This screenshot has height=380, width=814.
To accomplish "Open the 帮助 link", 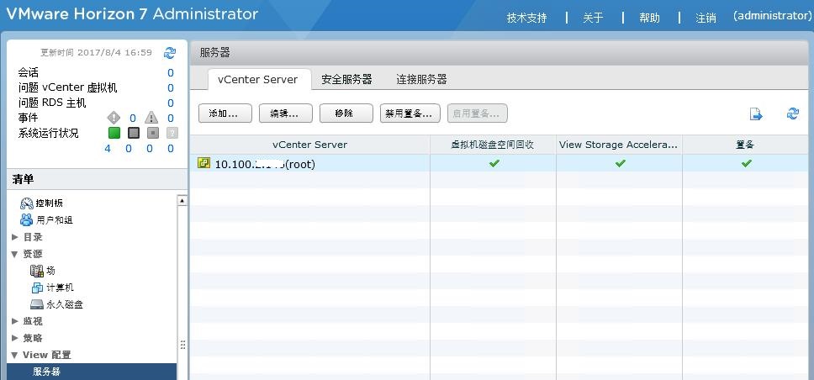I will (649, 18).
